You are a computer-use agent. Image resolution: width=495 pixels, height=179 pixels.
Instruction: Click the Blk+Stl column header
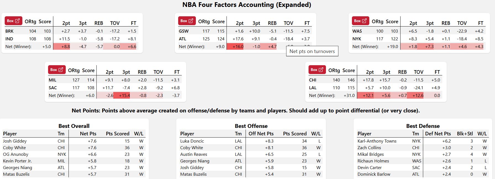click(x=465, y=134)
